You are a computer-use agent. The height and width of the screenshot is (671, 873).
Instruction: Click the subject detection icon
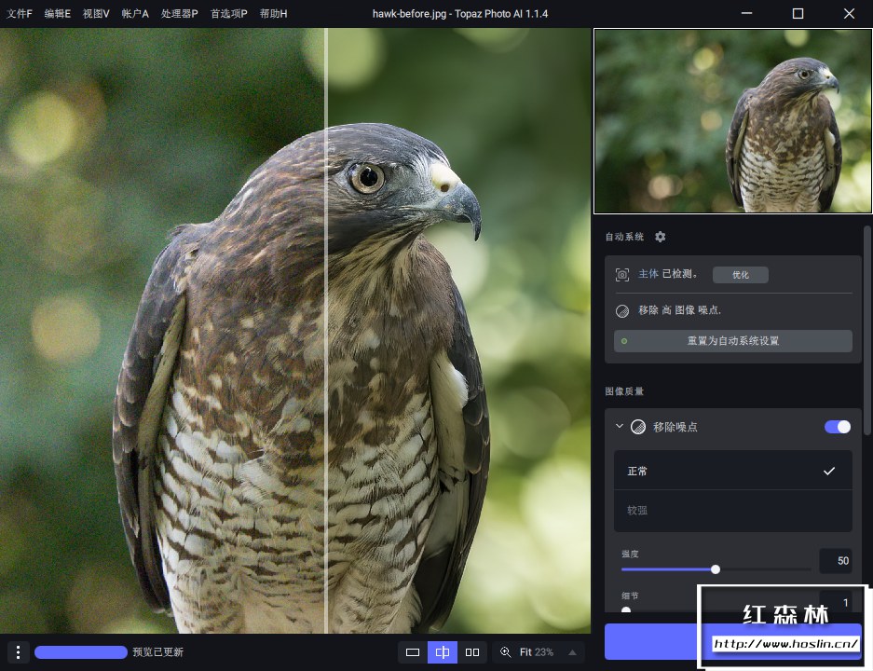click(x=621, y=275)
